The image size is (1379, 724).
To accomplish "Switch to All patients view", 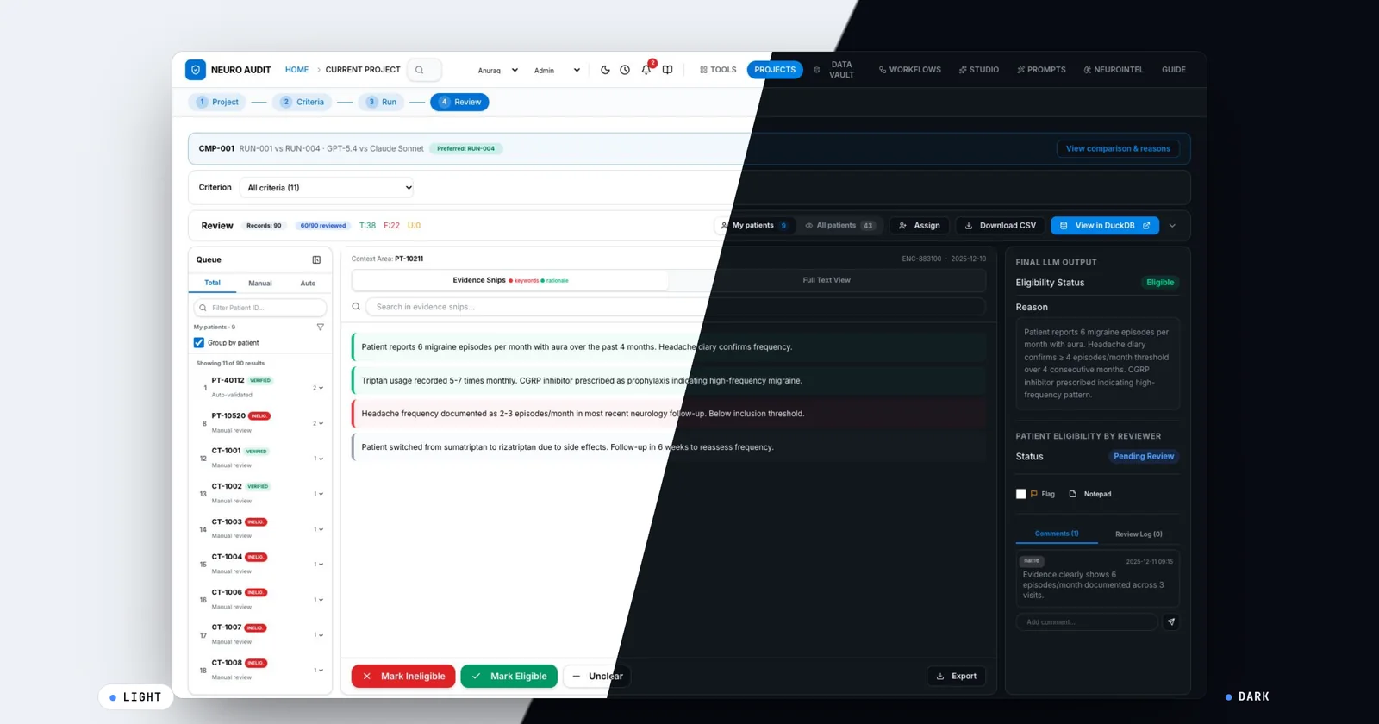I will 840,226.
